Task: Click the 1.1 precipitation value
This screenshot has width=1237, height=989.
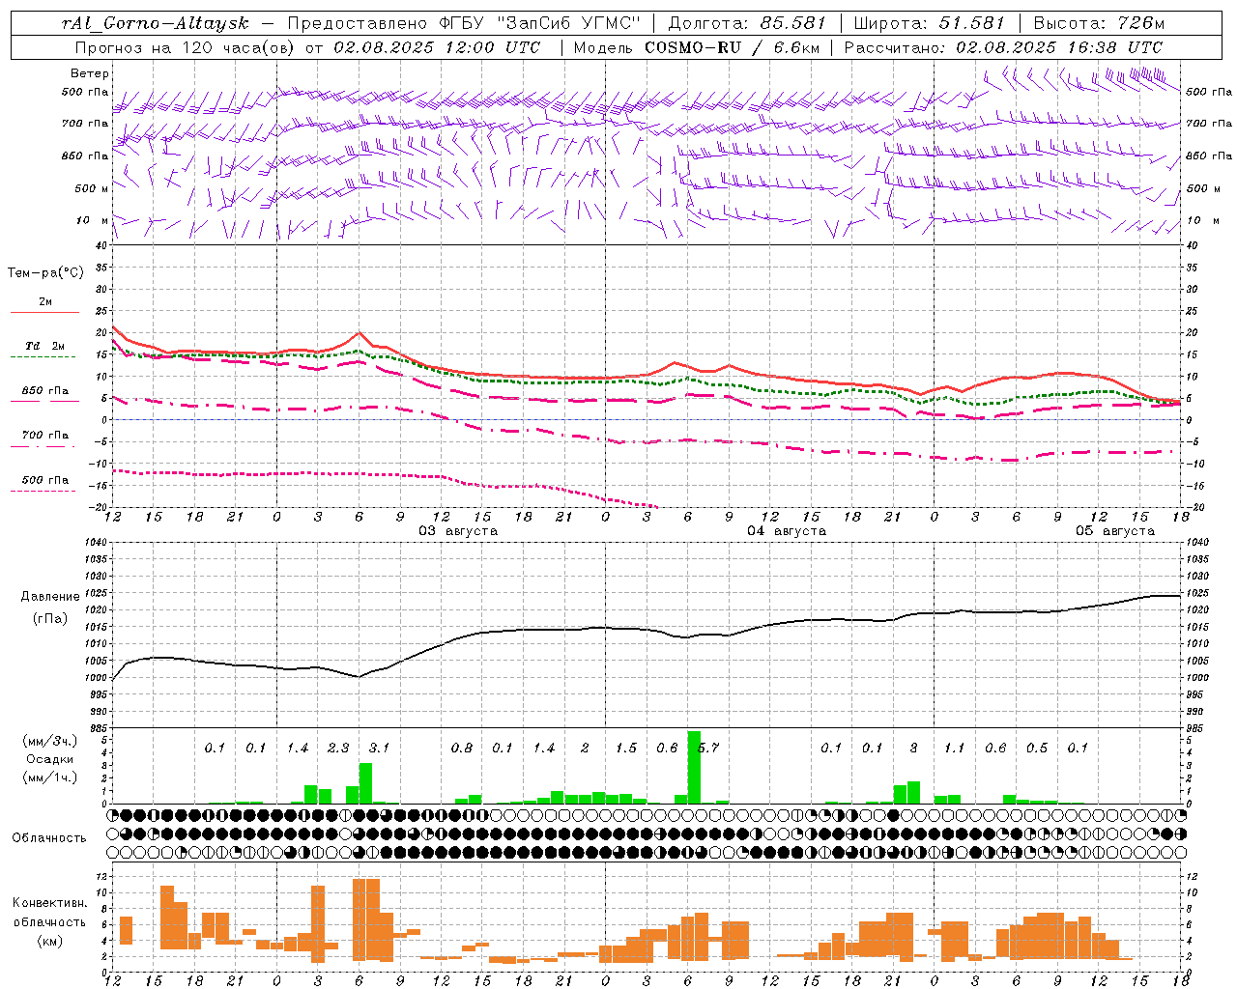Action: (955, 748)
